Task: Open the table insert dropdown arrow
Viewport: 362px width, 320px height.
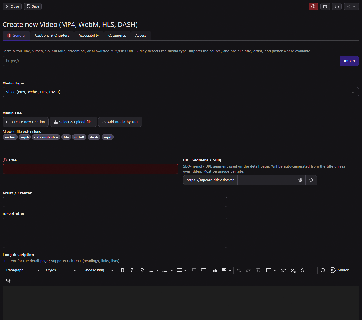Action: (x=275, y=270)
